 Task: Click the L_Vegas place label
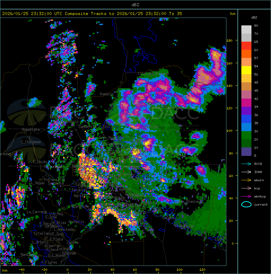click(38, 183)
